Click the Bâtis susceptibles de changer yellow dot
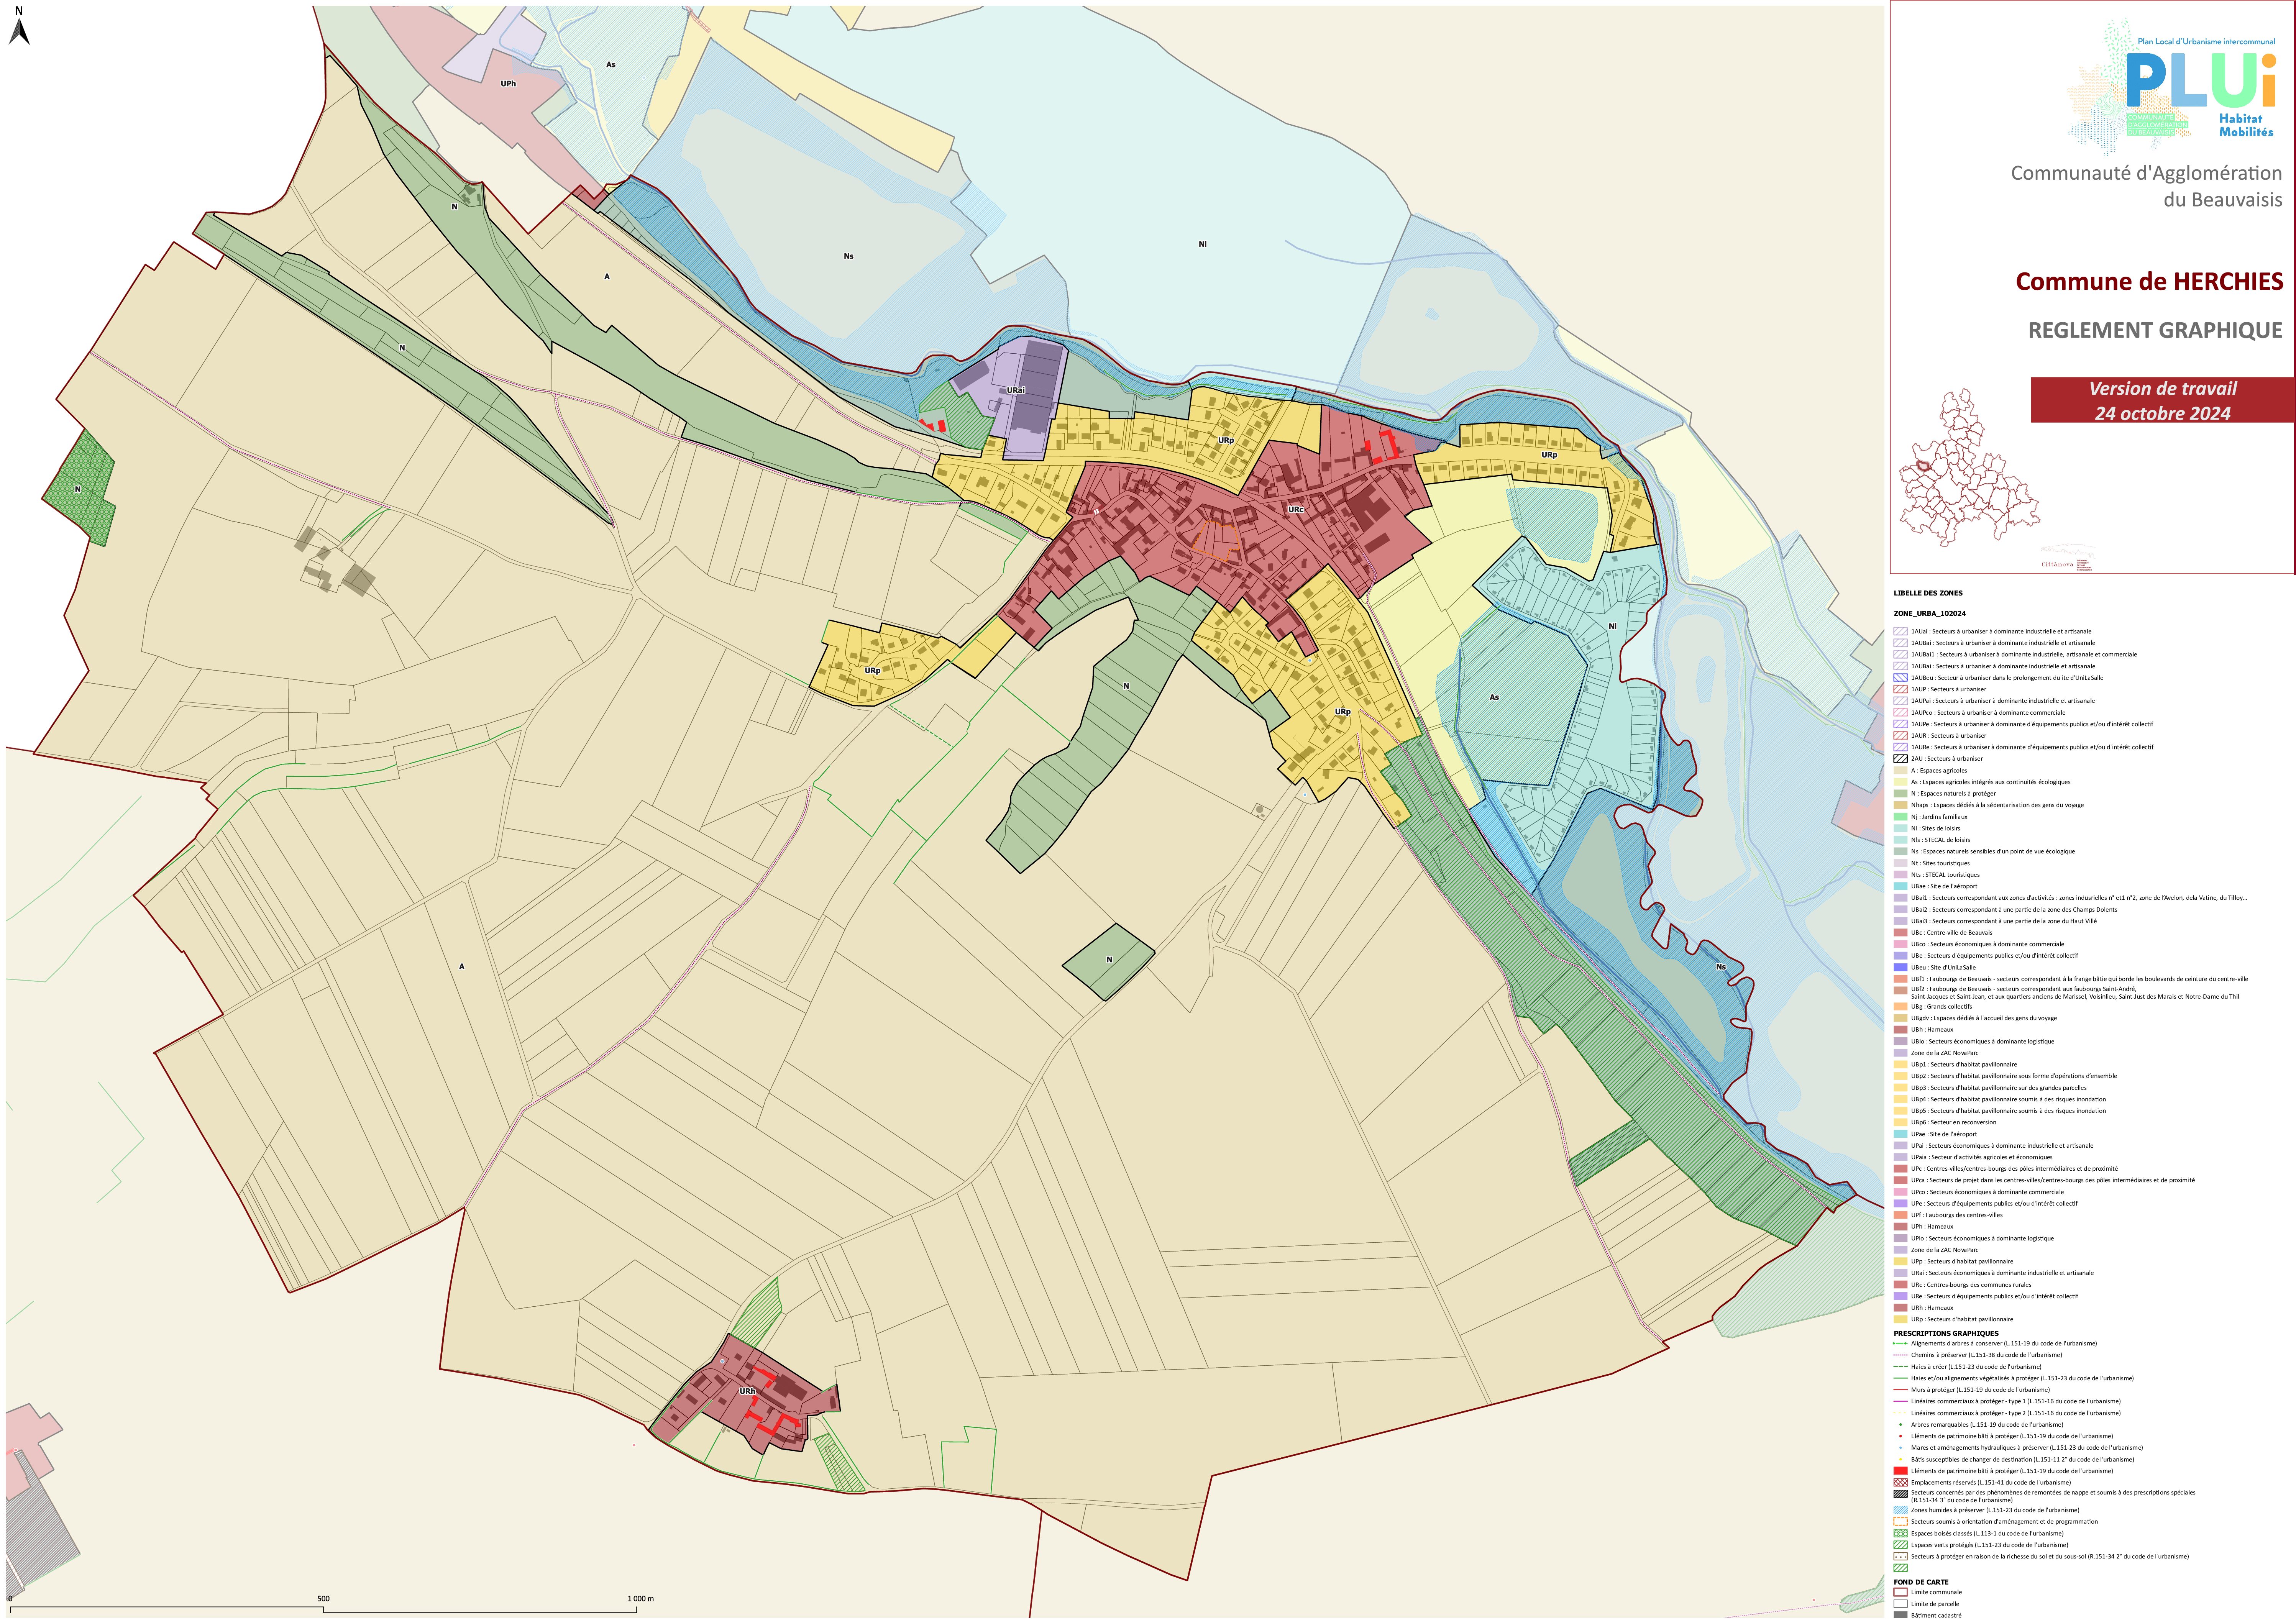Viewport: 2296px width, 1624px height. tap(1900, 1459)
